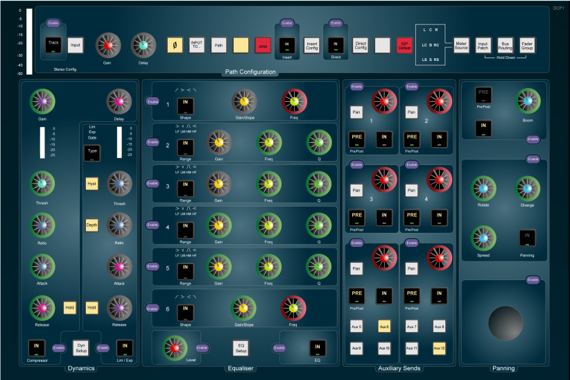Toggle IN for aux send 3
Viewport: 570px width, 380px height.
384,218
